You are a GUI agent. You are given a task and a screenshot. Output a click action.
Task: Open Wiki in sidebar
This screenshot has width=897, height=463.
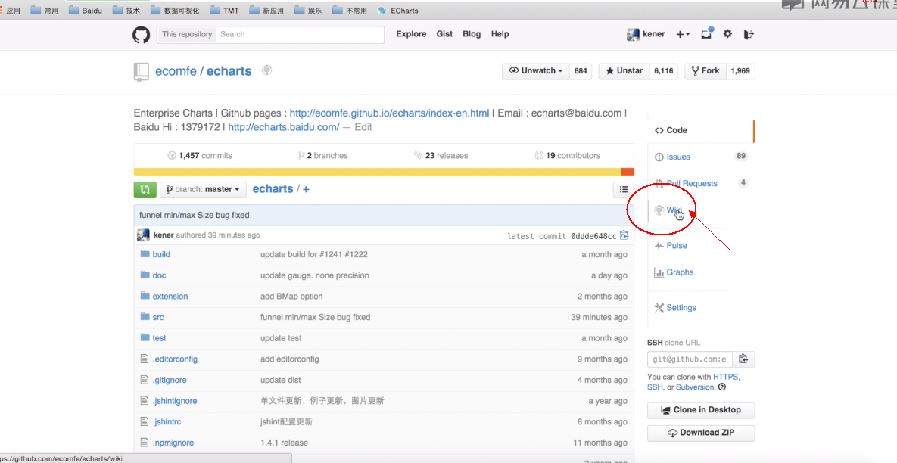tap(674, 210)
